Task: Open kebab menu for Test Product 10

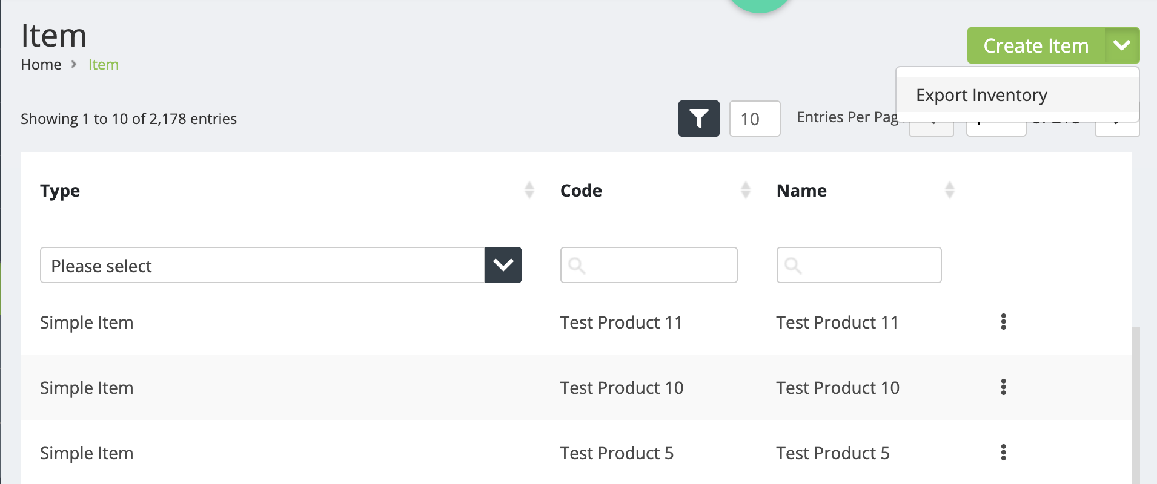Action: point(1003,387)
